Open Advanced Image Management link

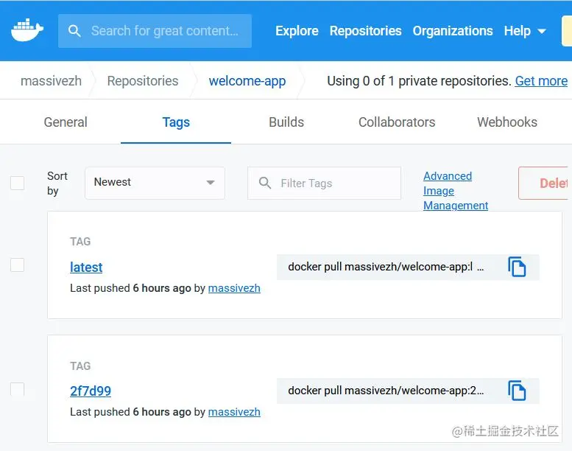click(x=456, y=191)
